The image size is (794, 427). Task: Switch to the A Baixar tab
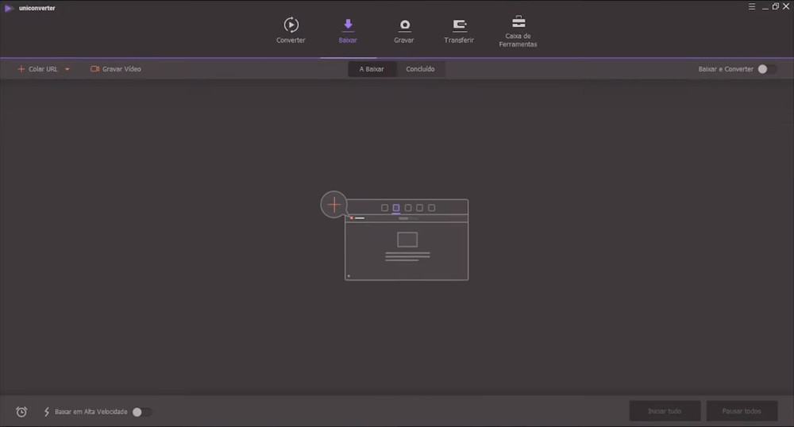click(x=372, y=69)
